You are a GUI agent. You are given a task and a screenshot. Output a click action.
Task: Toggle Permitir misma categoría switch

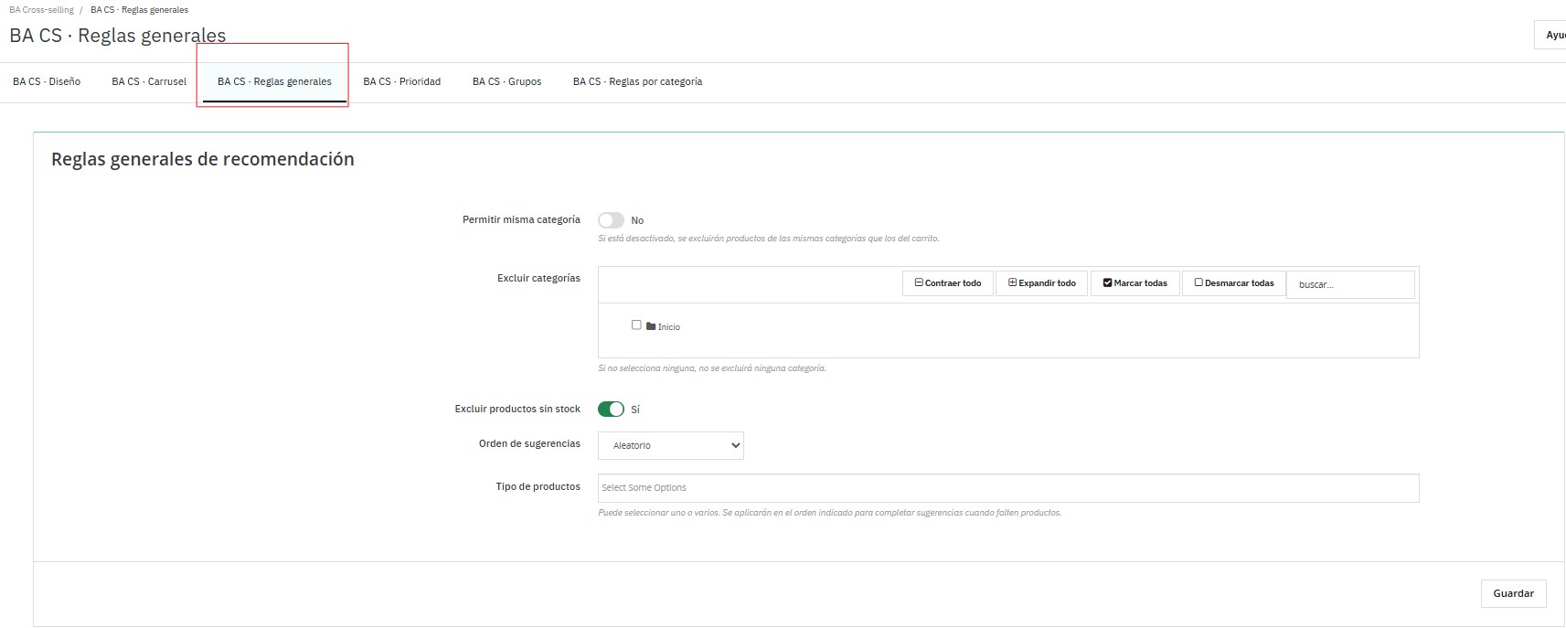611,220
